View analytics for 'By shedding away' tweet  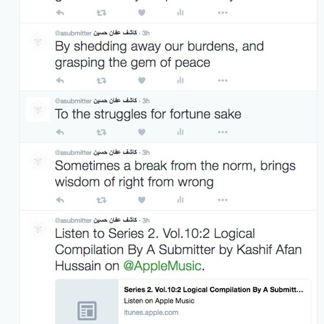tap(180, 80)
